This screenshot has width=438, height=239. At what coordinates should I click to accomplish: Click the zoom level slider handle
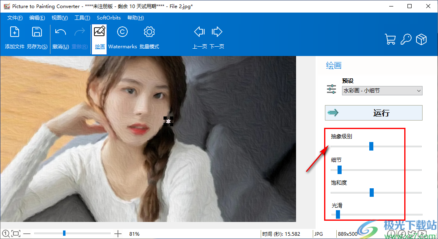pyautogui.click(x=64, y=233)
